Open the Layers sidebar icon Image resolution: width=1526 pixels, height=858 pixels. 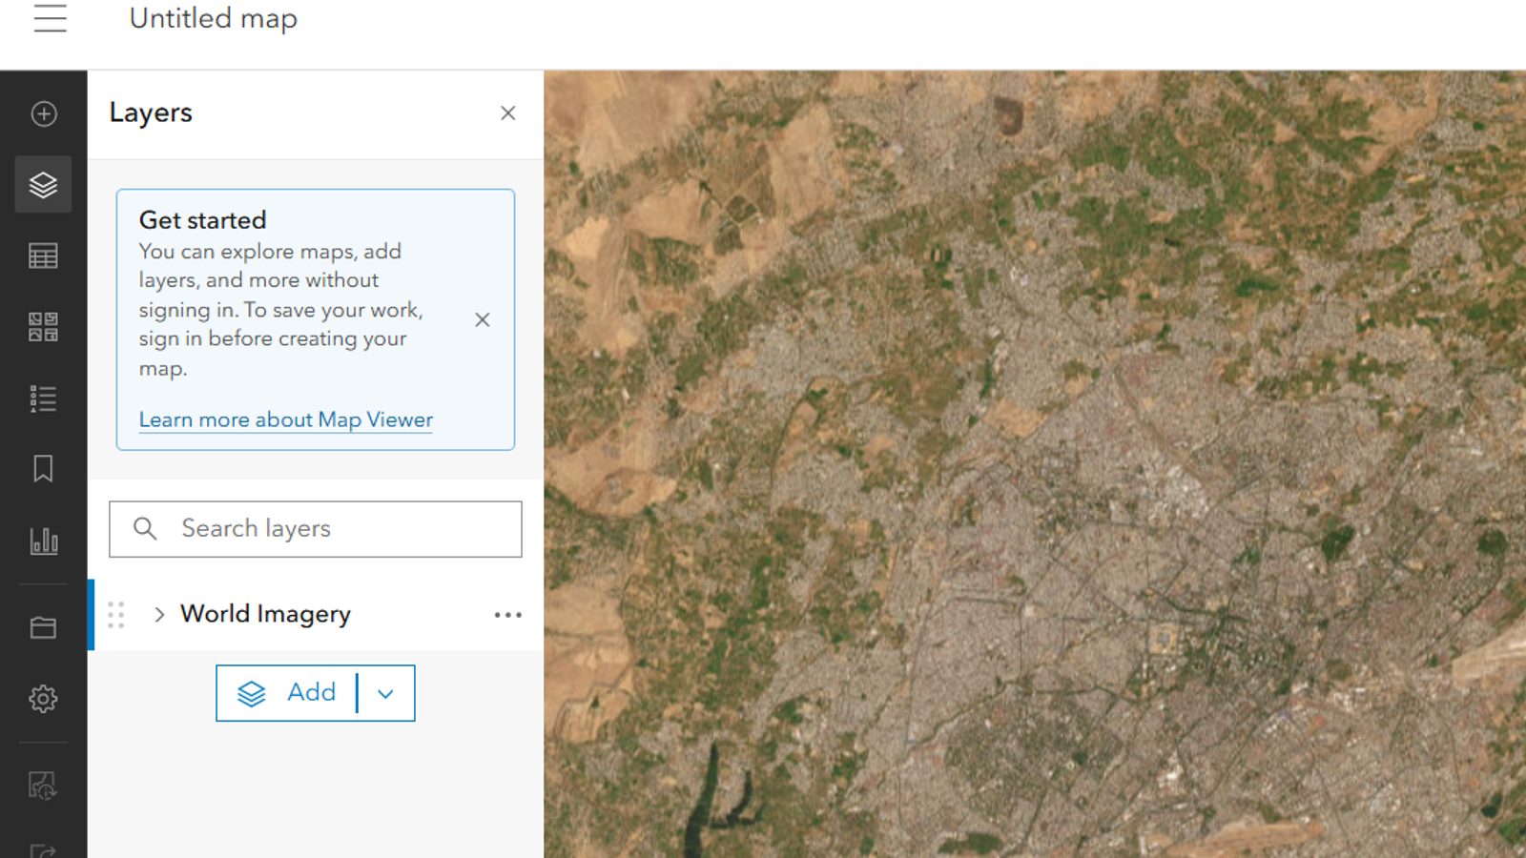tap(43, 185)
